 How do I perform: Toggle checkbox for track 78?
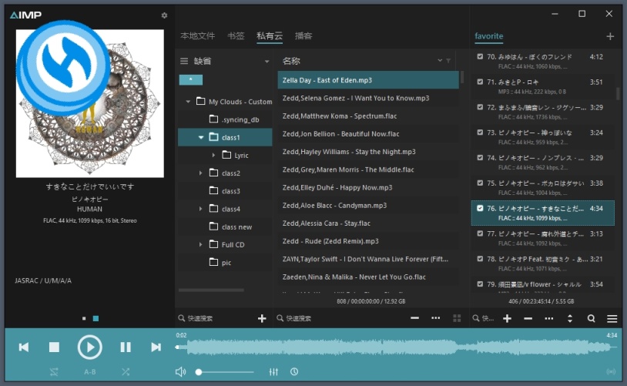[x=480, y=258]
